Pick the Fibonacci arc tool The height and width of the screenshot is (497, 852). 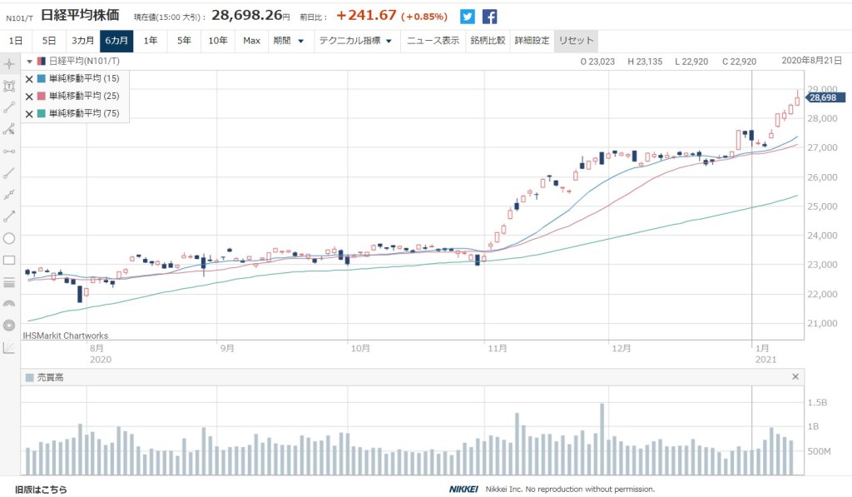(x=9, y=303)
